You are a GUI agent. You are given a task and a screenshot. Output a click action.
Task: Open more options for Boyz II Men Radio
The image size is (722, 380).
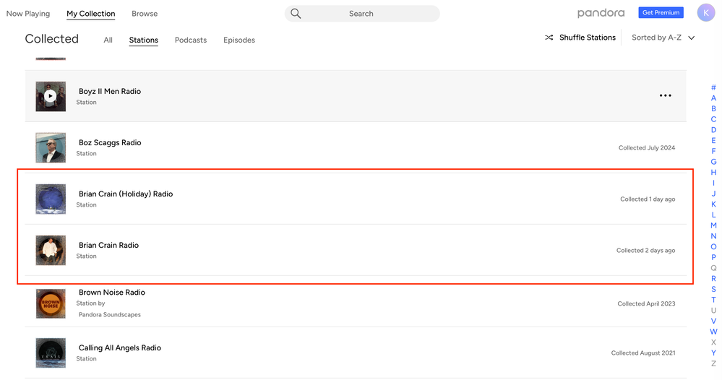click(x=666, y=95)
